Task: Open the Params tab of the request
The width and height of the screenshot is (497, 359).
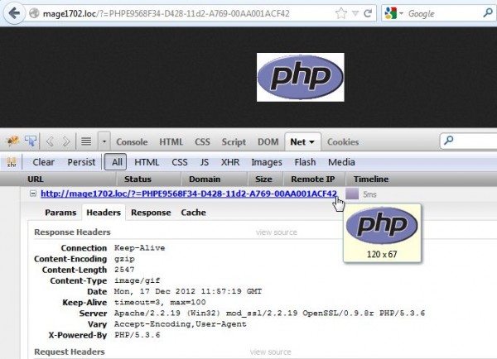Action: (60, 213)
